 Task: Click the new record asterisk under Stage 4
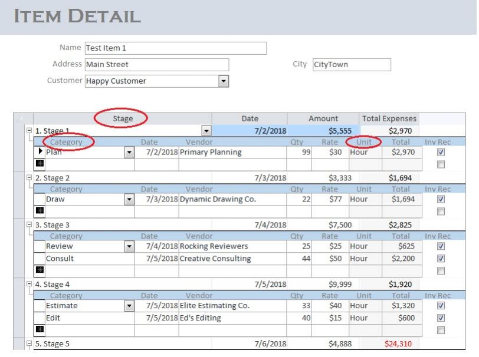40,329
